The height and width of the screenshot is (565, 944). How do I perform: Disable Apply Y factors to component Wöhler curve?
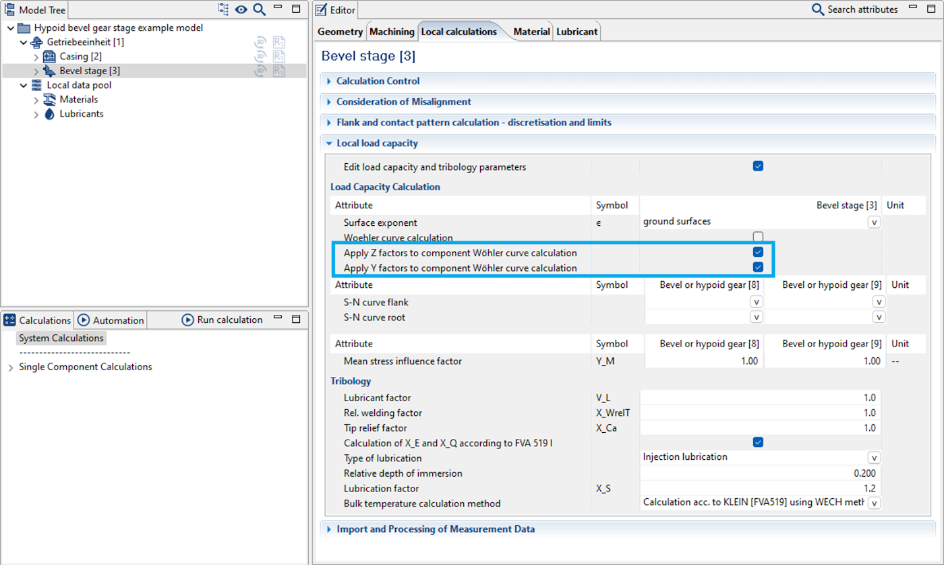(x=758, y=267)
